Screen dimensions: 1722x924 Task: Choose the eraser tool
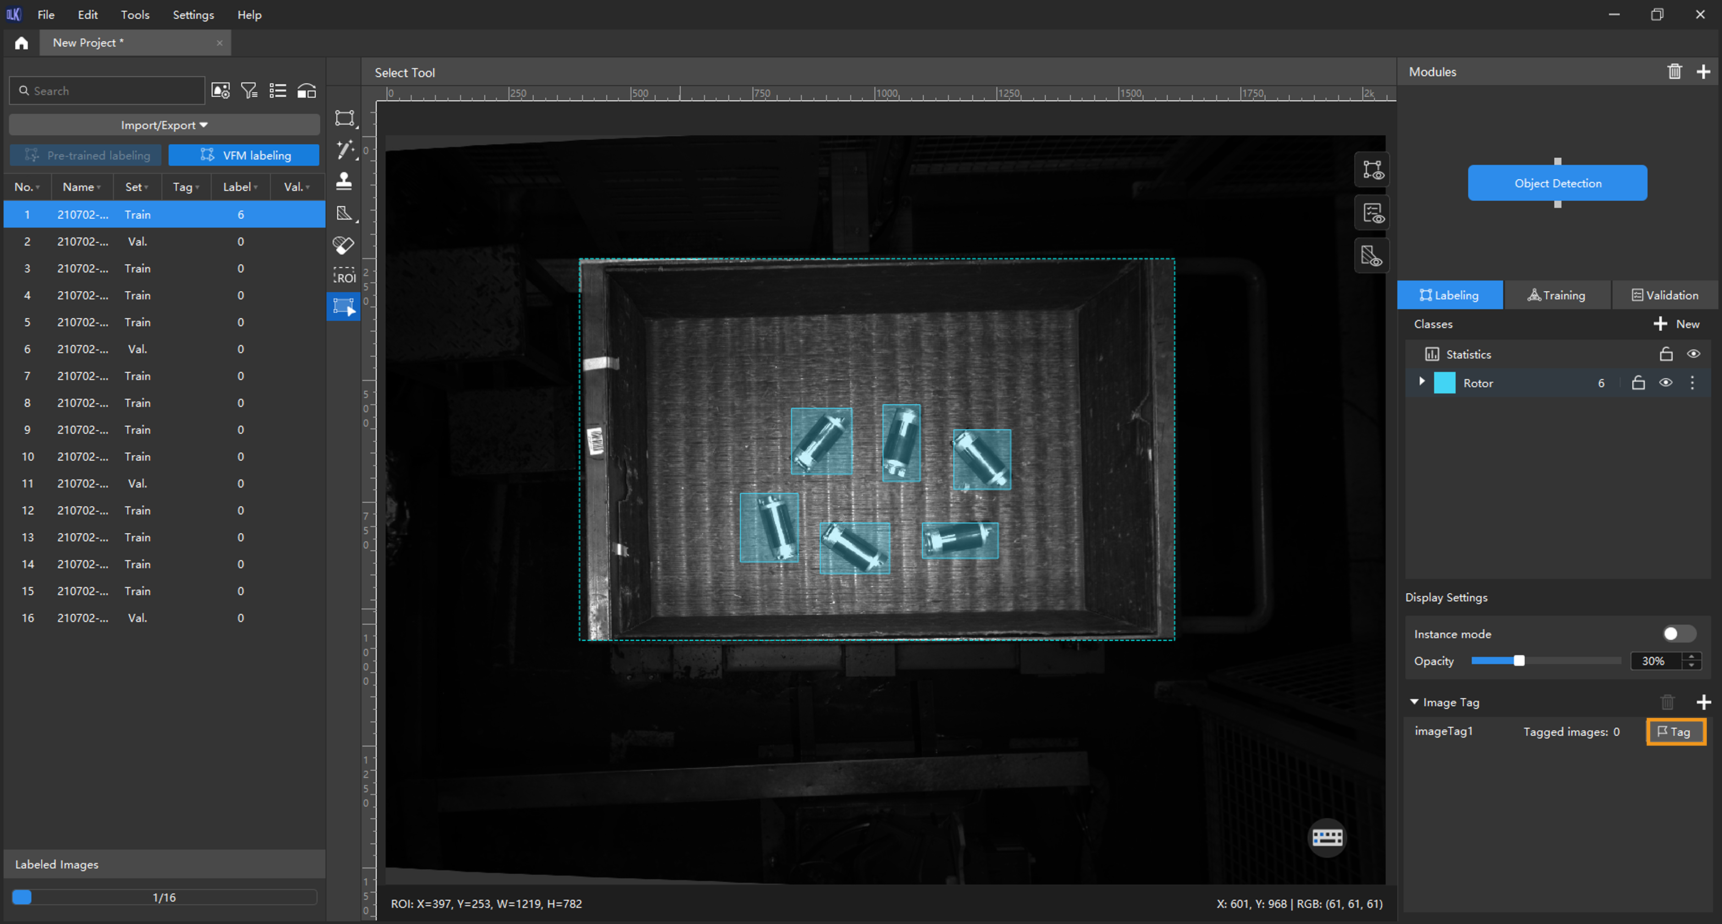pos(344,245)
